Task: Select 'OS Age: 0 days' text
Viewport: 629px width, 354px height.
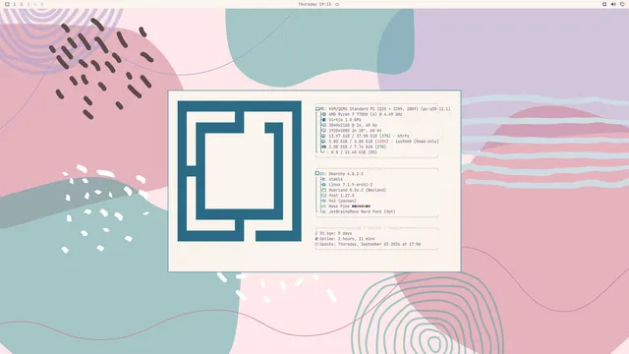Action: coord(336,233)
